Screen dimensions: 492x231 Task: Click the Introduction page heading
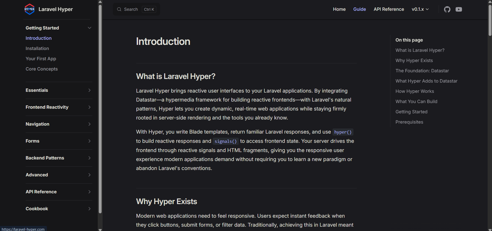pyautogui.click(x=163, y=42)
